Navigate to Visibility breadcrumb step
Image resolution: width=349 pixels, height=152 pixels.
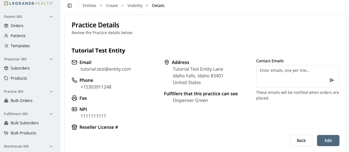click(135, 6)
